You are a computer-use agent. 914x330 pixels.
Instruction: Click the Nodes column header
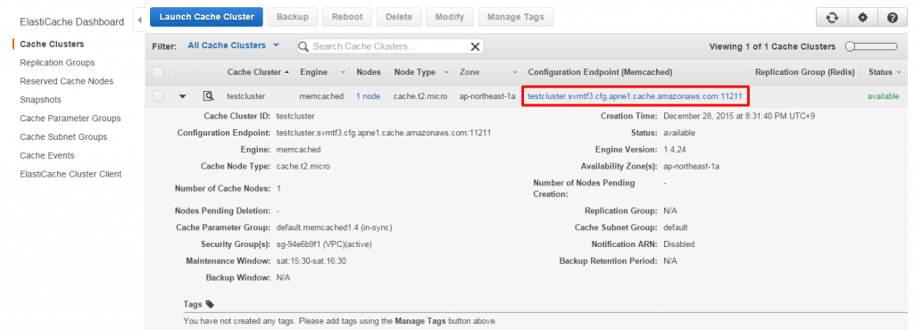[x=369, y=73]
